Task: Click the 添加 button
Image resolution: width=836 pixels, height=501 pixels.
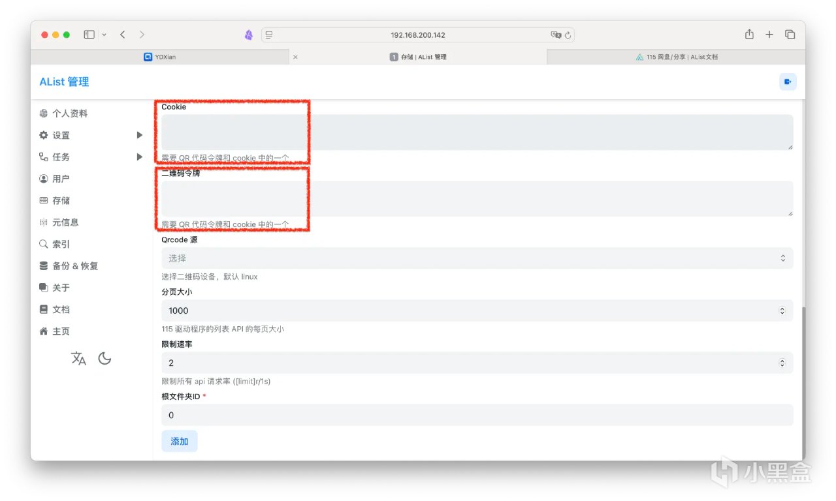Action: (x=180, y=442)
